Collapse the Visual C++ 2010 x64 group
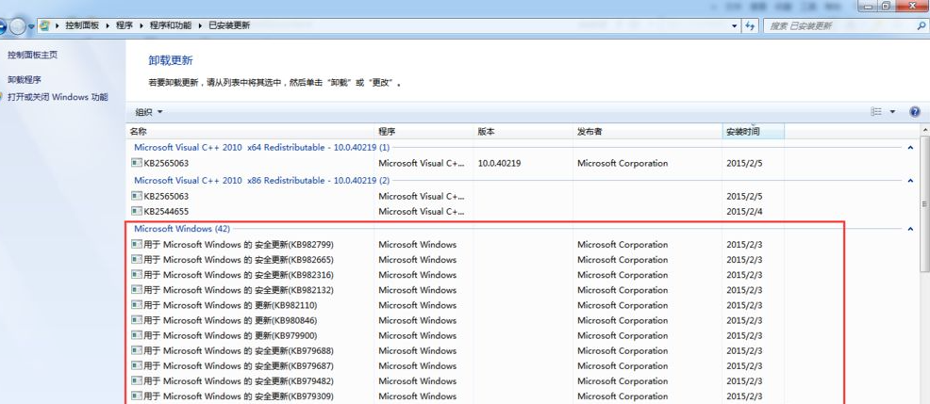 point(910,148)
